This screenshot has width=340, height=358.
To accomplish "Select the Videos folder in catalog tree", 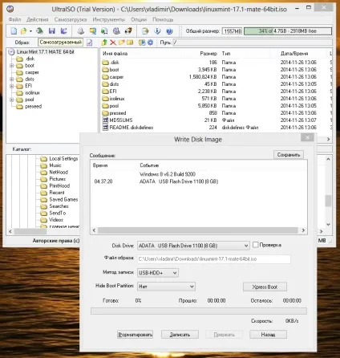I will [x=56, y=220].
